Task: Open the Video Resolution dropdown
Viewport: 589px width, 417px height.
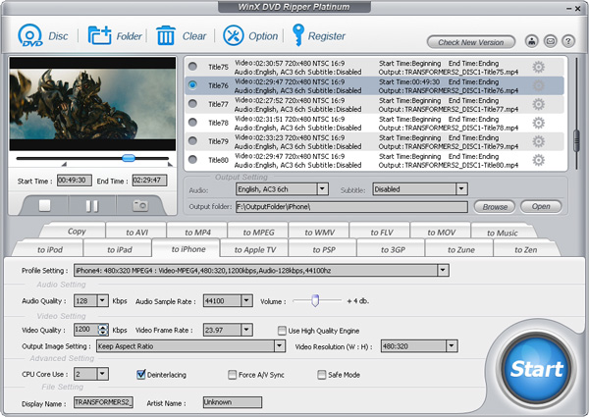Action: click(452, 346)
